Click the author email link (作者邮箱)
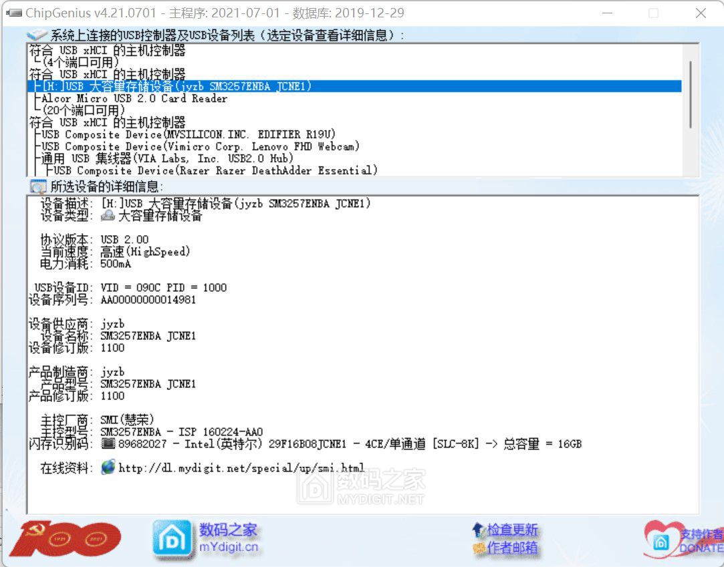 click(x=511, y=548)
